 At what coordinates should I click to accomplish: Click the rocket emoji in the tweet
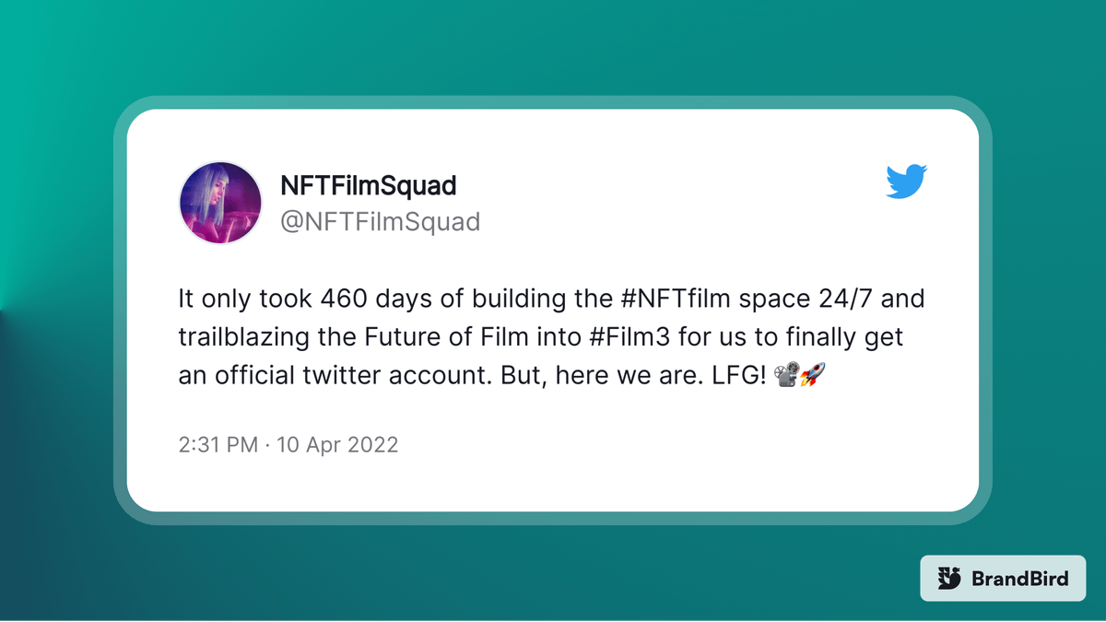click(x=812, y=375)
